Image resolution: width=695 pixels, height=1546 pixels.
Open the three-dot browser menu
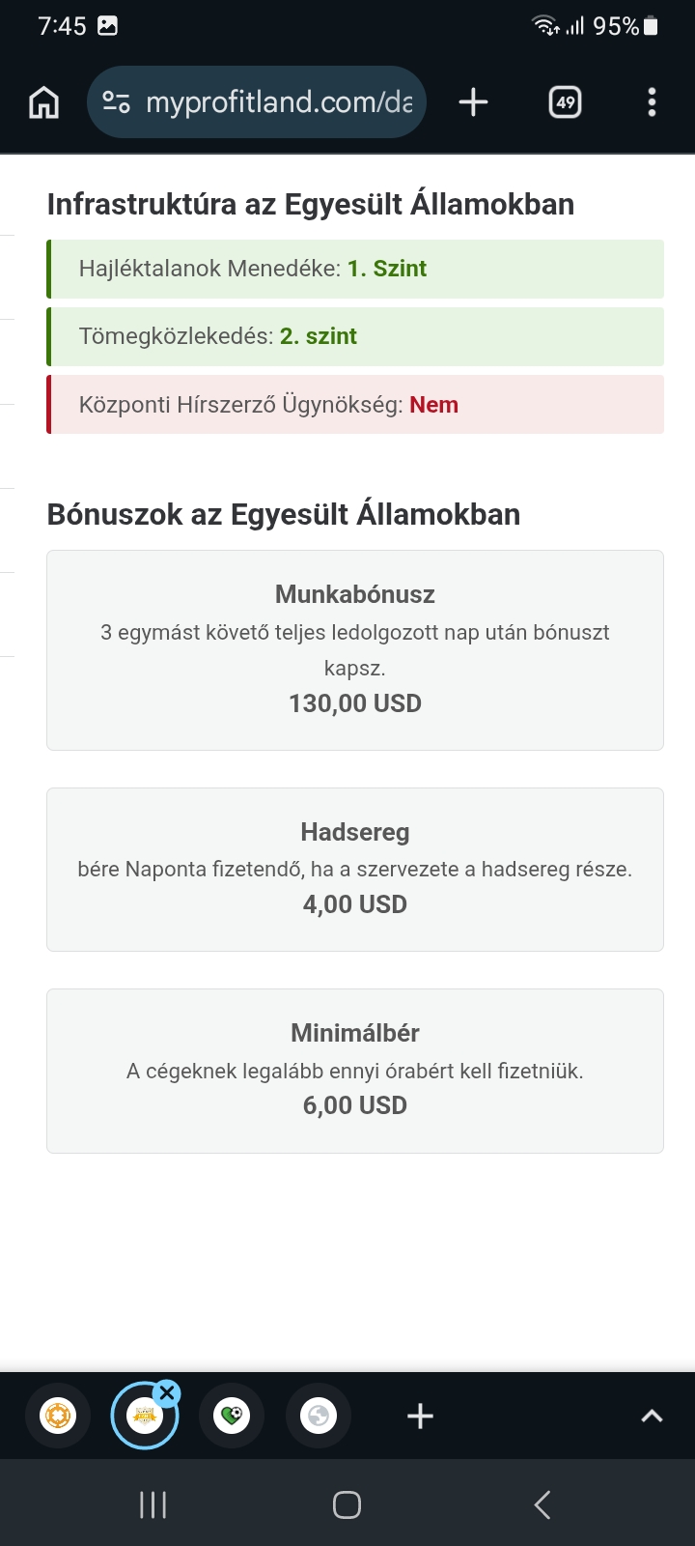[652, 102]
